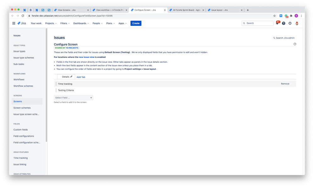Switch to the first pinned Confluence tab
Image resolution: width=314 pixels, height=187 pixels.
point(25,10)
